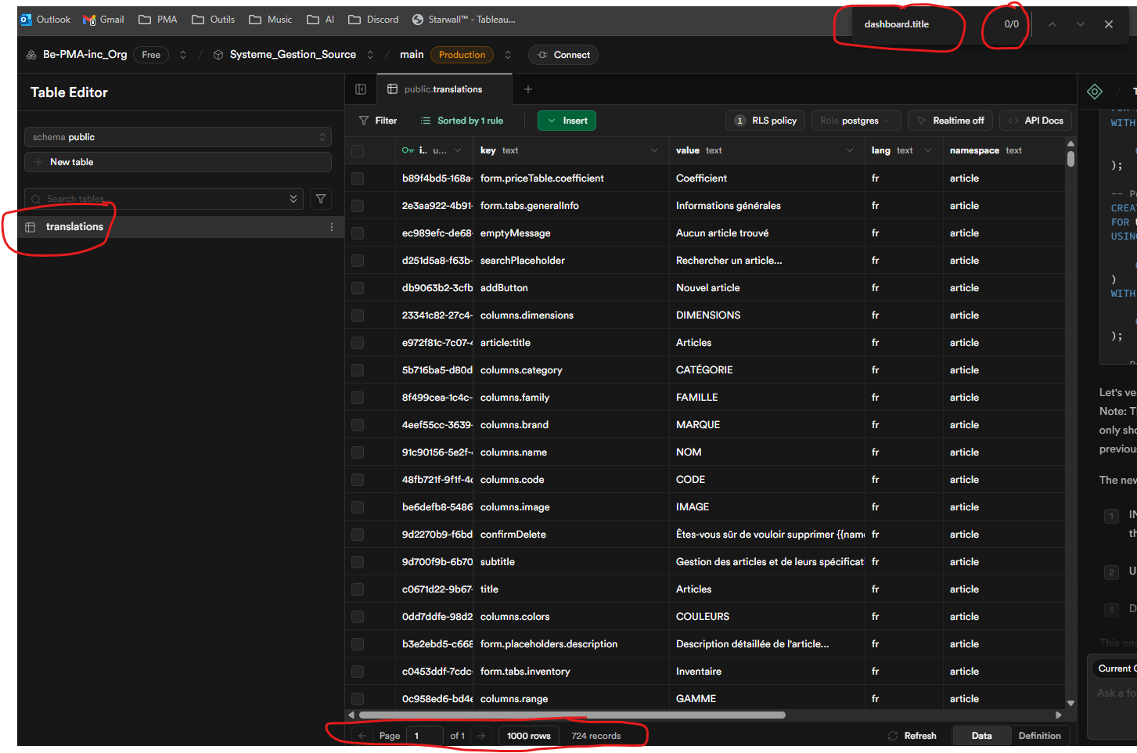Switch to public.translations tab
This screenshot has height=753, width=1137.
tap(444, 89)
